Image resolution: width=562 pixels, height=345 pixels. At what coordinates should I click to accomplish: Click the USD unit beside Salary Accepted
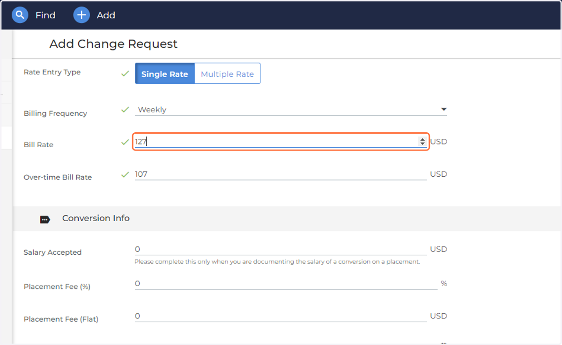439,249
